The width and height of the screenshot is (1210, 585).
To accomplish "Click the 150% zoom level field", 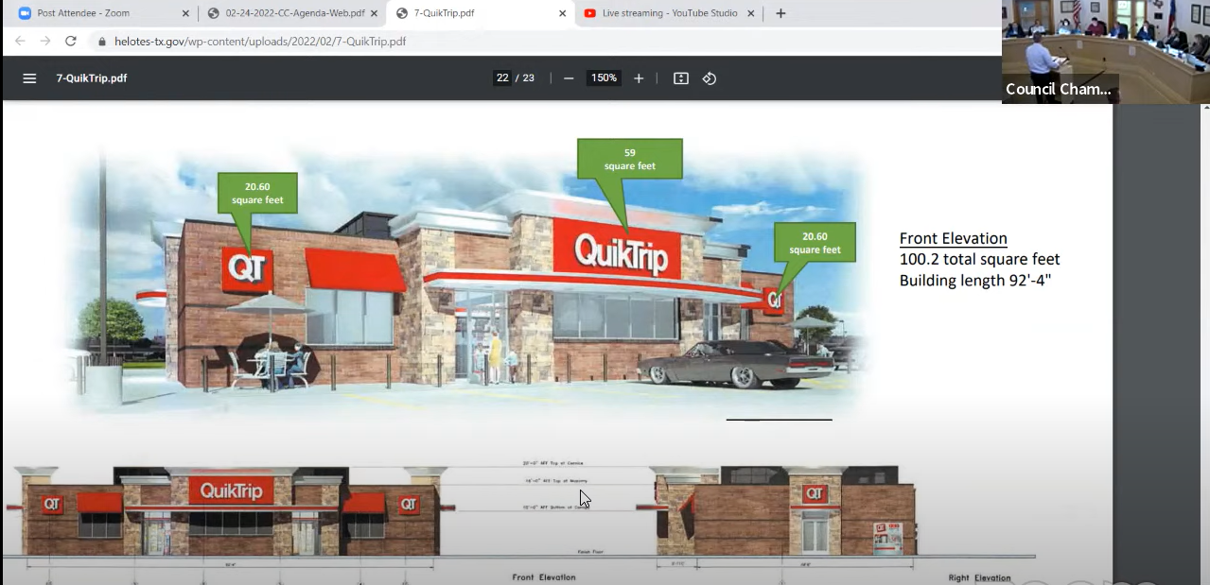I will [x=604, y=78].
